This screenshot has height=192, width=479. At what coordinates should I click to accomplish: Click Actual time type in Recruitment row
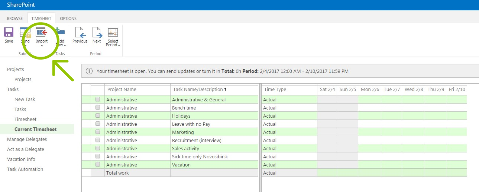click(289, 140)
